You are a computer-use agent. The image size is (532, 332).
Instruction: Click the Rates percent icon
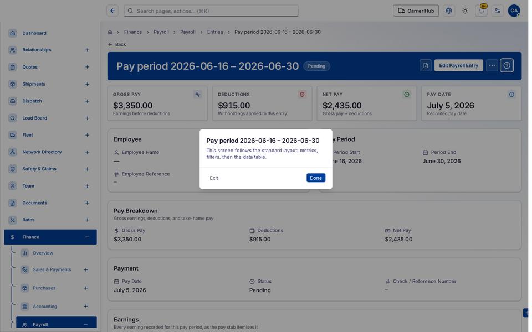tap(13, 220)
